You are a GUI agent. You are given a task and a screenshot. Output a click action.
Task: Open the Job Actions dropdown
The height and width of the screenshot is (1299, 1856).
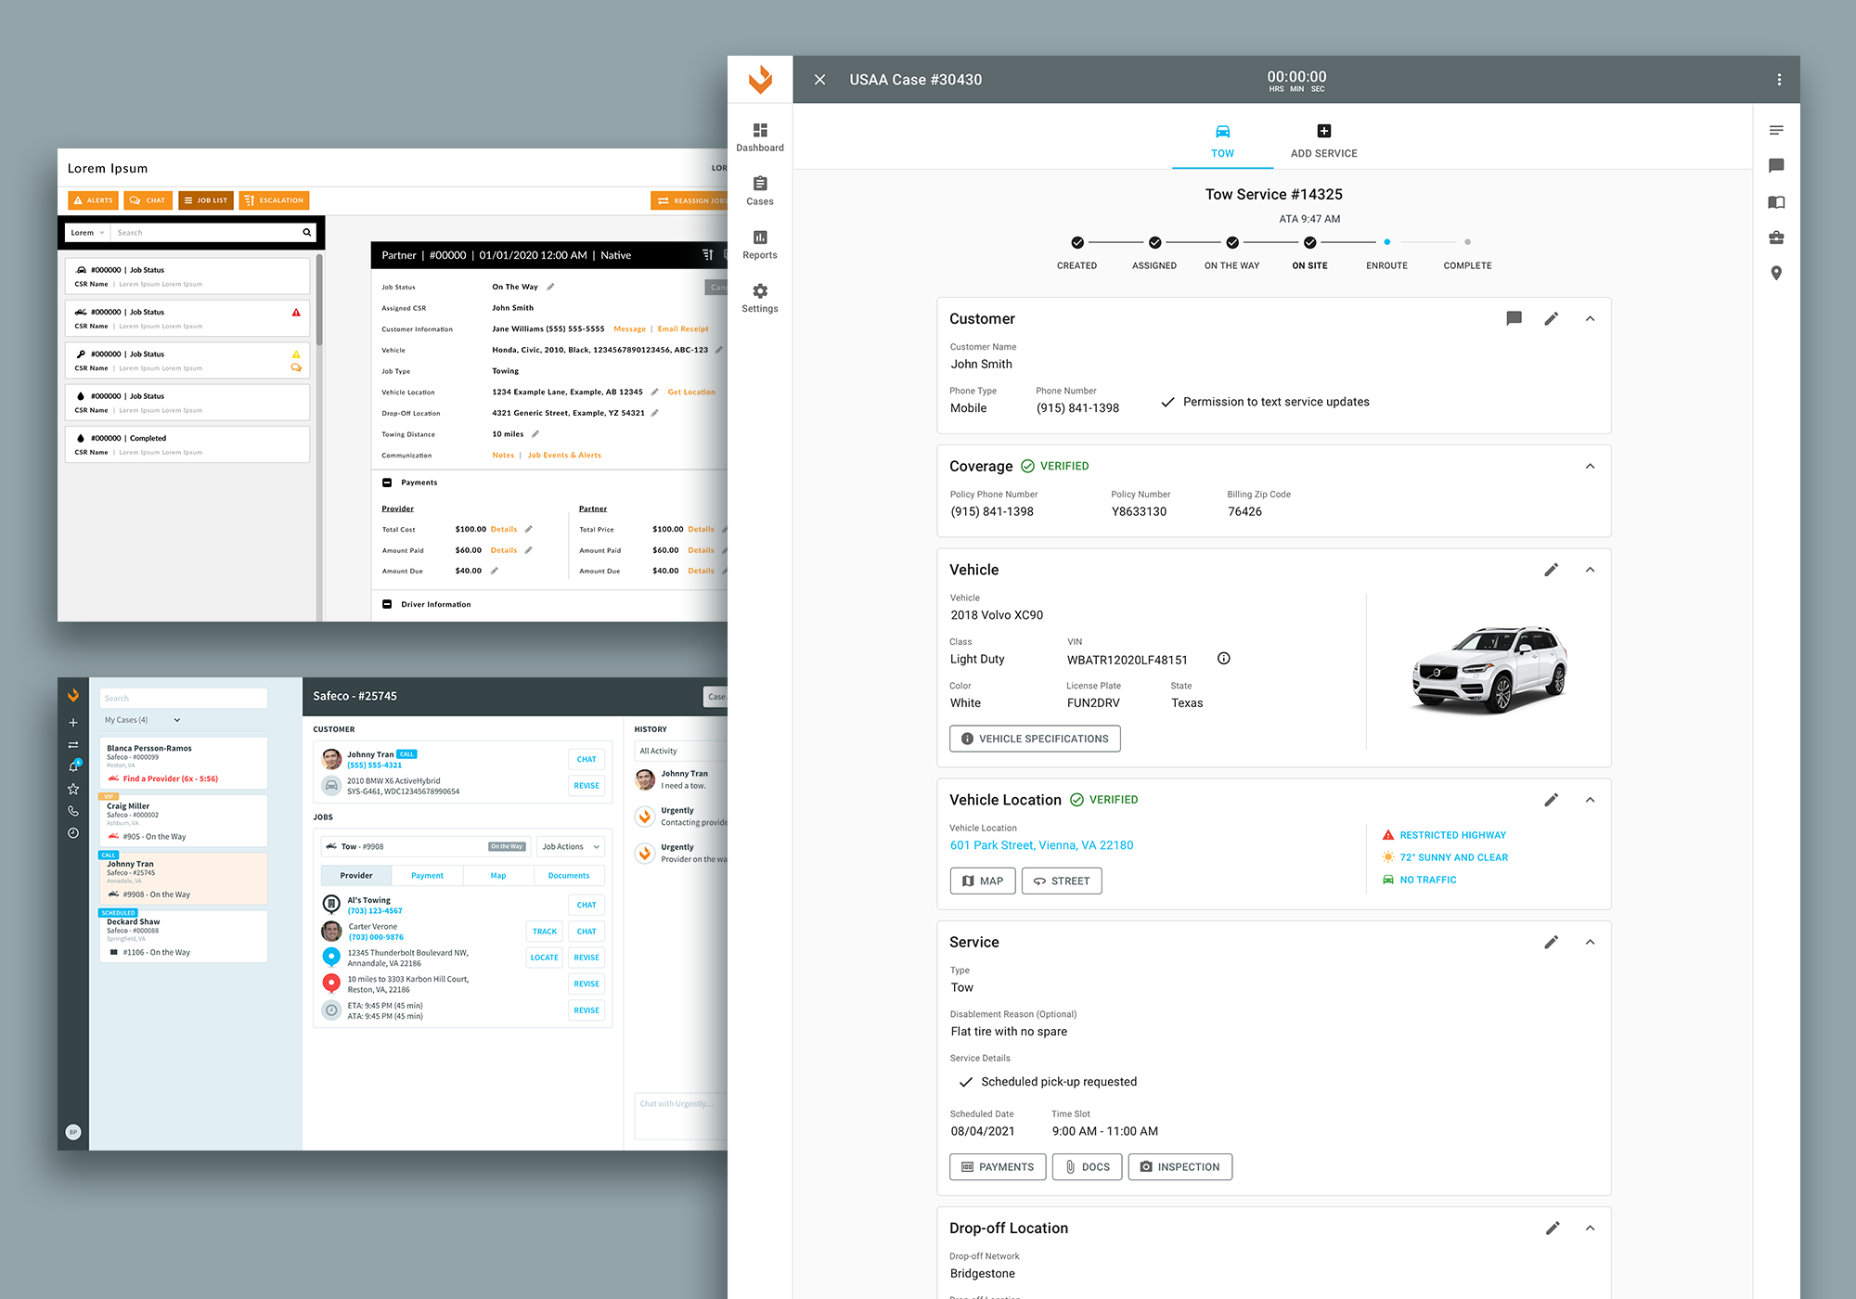click(x=571, y=846)
